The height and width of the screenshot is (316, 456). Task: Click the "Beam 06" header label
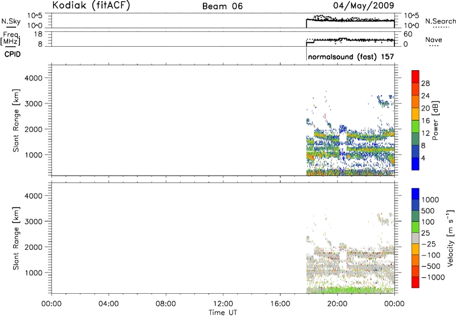pyautogui.click(x=222, y=6)
